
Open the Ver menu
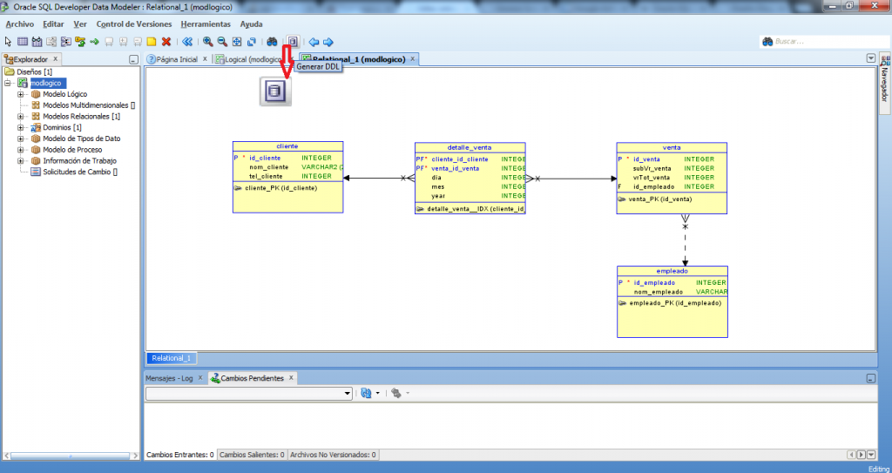pos(80,24)
